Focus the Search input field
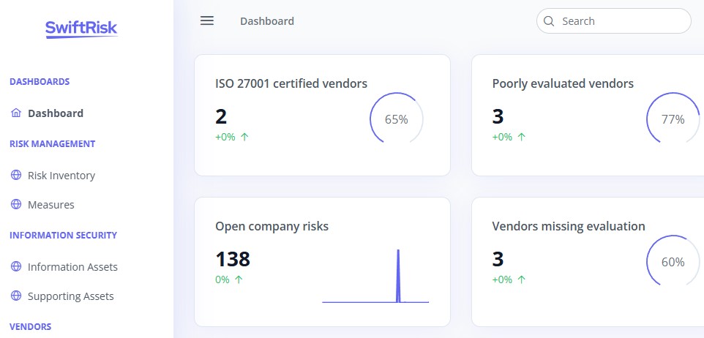 point(614,20)
